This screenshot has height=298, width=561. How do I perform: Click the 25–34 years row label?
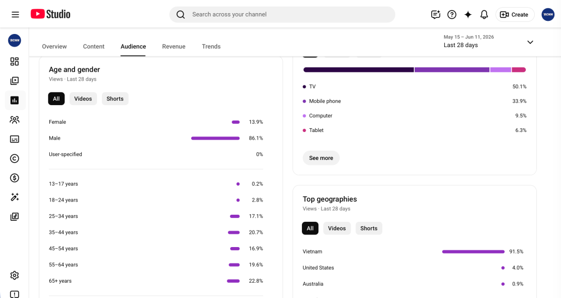pos(64,216)
